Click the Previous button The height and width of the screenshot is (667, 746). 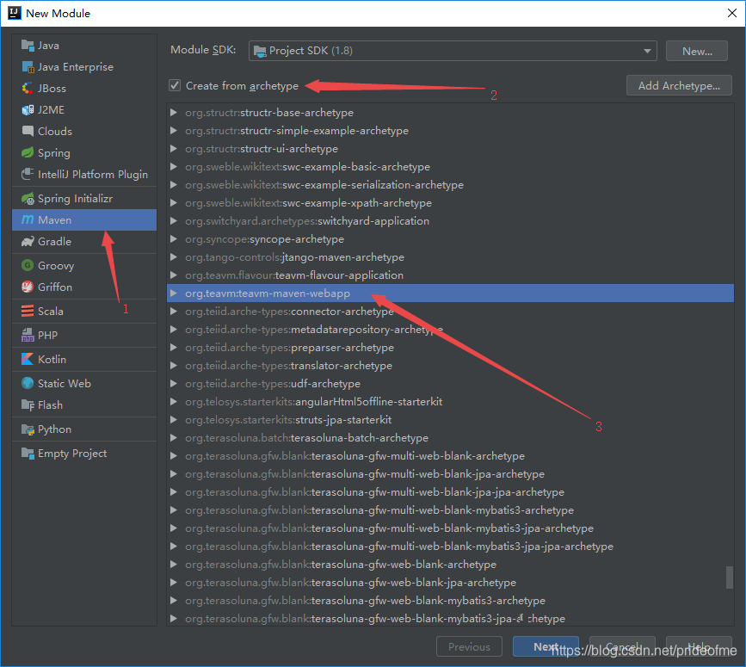[469, 646]
